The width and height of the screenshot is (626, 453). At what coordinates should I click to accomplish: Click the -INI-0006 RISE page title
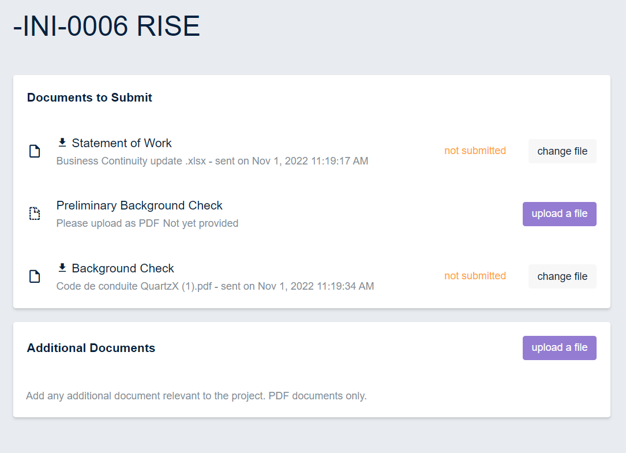(x=107, y=27)
